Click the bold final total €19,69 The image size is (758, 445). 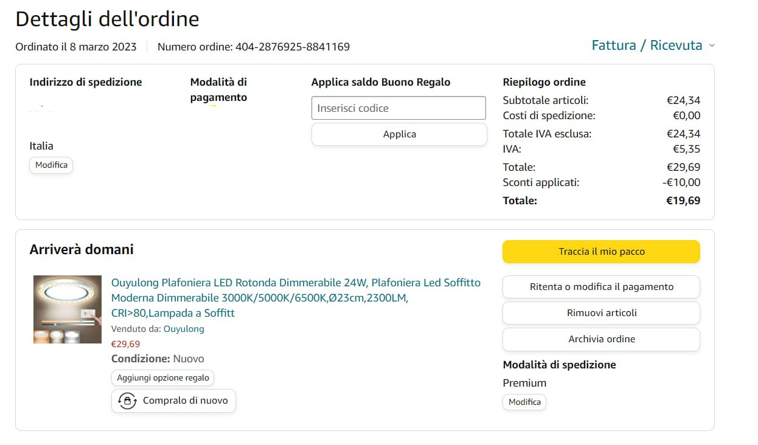point(683,201)
